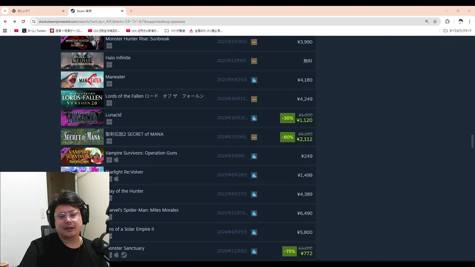Open the 遮音+吸音が一つに bookmark

66,31
